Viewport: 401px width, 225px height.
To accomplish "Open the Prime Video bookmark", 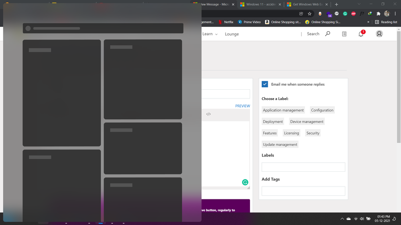I will point(249,22).
